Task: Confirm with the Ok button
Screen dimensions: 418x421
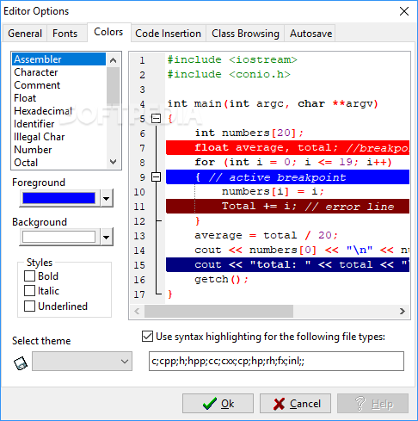Action: tap(218, 404)
